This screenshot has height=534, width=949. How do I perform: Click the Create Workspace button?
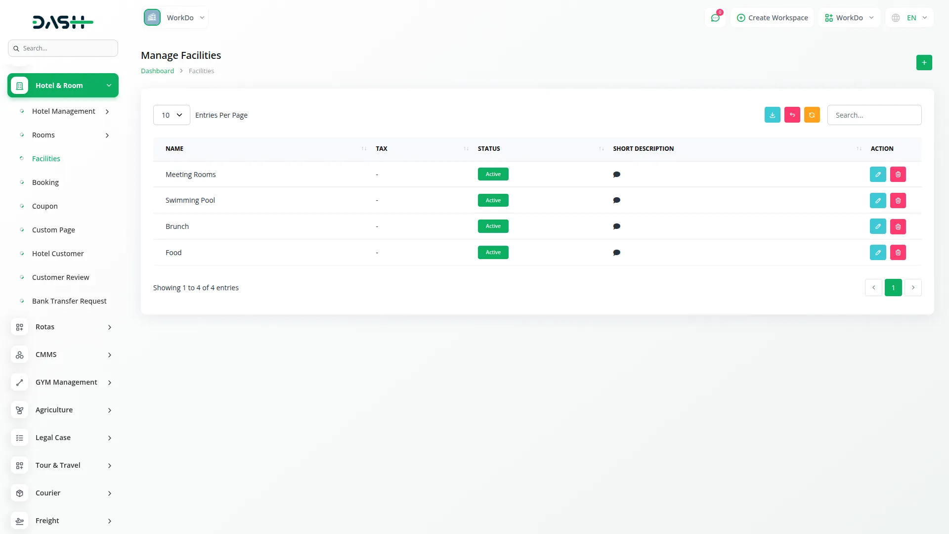(x=772, y=18)
